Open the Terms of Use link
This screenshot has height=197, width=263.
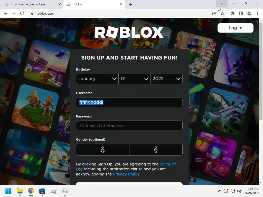167,164
